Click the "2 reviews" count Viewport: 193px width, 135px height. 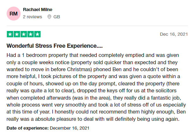33,17
